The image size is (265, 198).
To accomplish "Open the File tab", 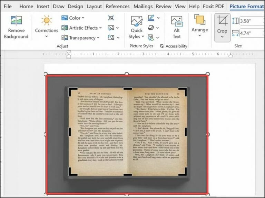I will point(8,7).
